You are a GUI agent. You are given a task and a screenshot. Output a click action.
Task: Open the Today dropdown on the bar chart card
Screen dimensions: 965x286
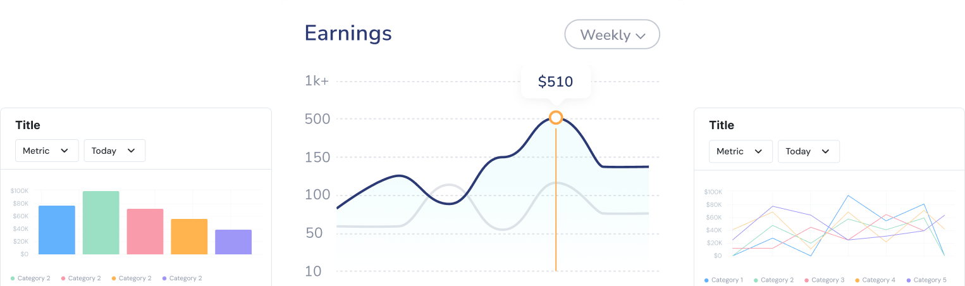114,151
